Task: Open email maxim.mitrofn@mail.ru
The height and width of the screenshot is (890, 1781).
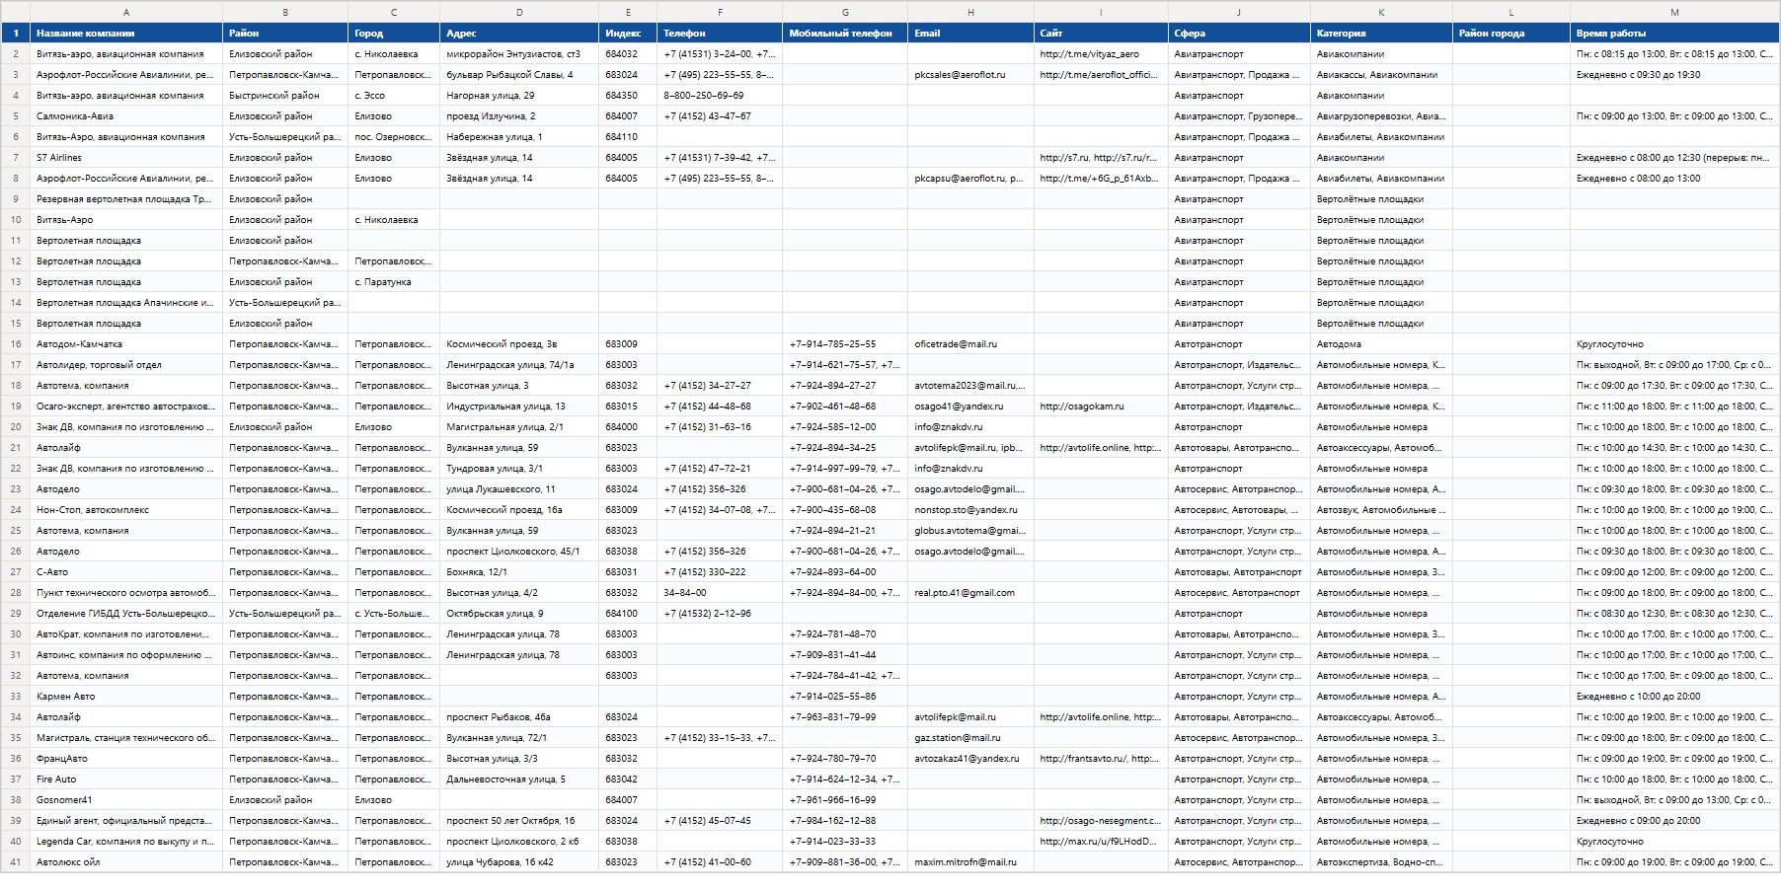Action: [x=970, y=862]
